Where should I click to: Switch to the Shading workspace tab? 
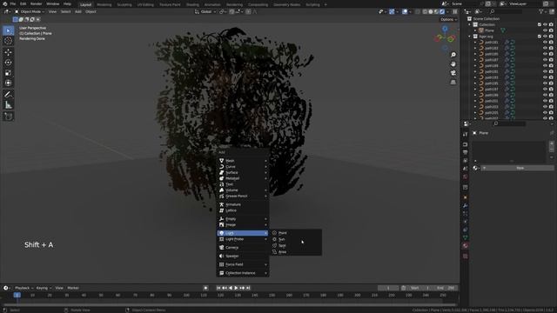point(192,4)
